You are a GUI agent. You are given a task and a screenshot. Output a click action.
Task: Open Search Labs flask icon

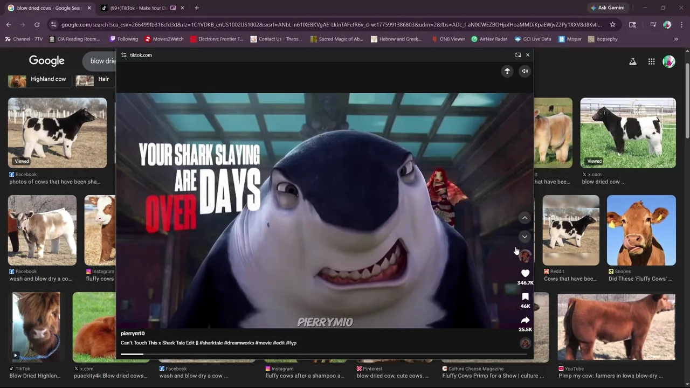click(x=633, y=61)
